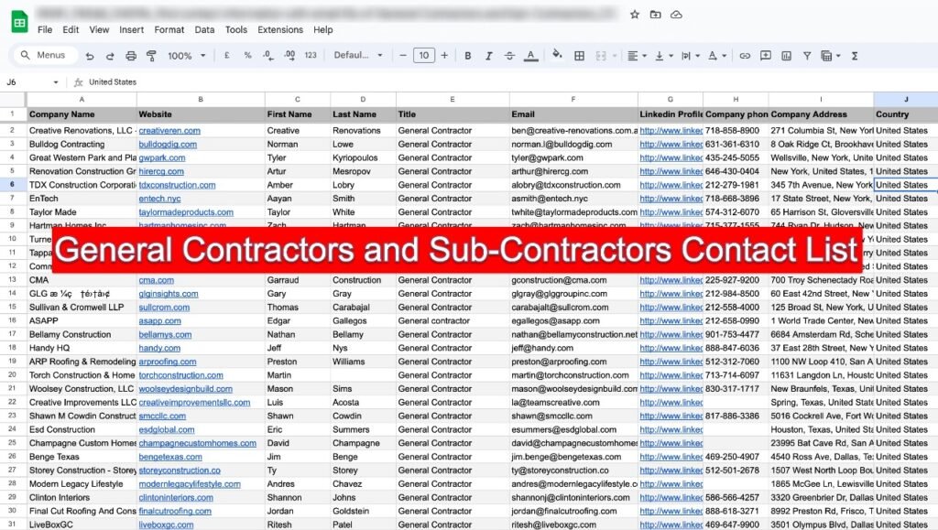Viewport: 938px width, 530px height.
Task: Insert a link using the chain icon
Action: (745, 56)
